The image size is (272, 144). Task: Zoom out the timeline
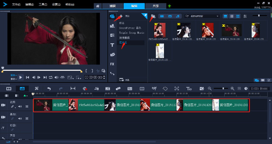(209, 89)
